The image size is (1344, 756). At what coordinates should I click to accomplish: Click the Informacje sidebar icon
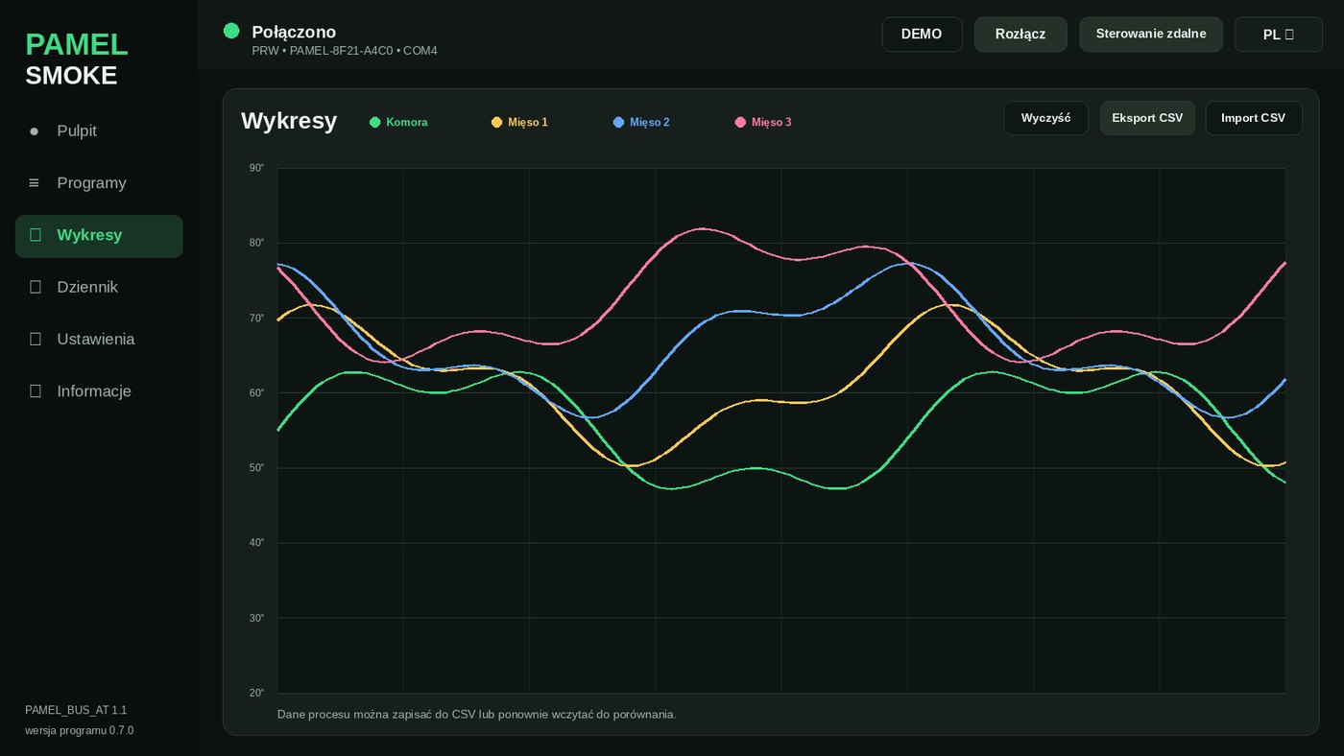click(x=36, y=391)
